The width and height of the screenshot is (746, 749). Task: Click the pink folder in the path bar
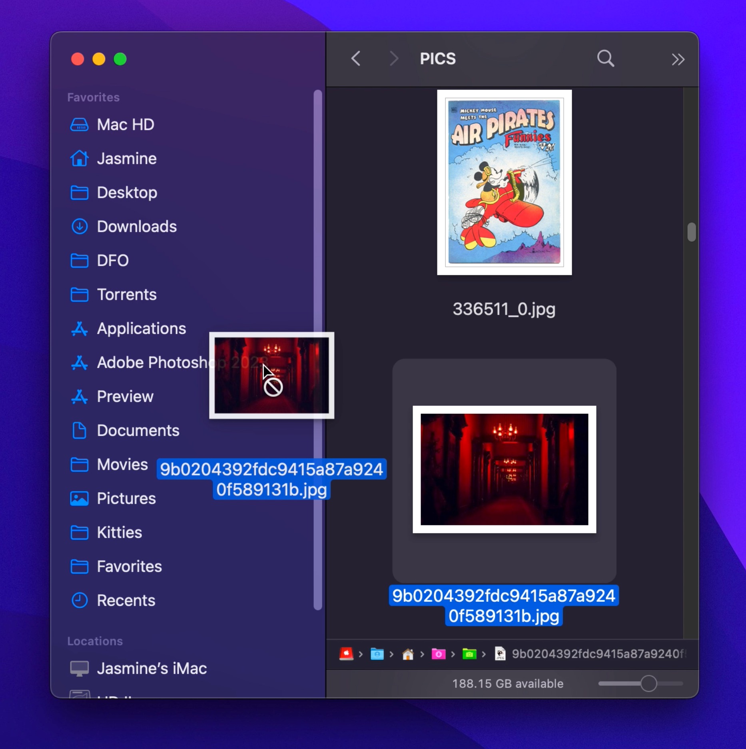pos(439,654)
